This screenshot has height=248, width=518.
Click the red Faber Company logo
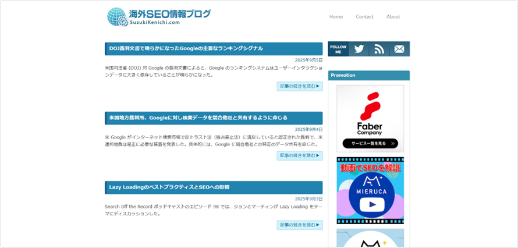coord(370,106)
